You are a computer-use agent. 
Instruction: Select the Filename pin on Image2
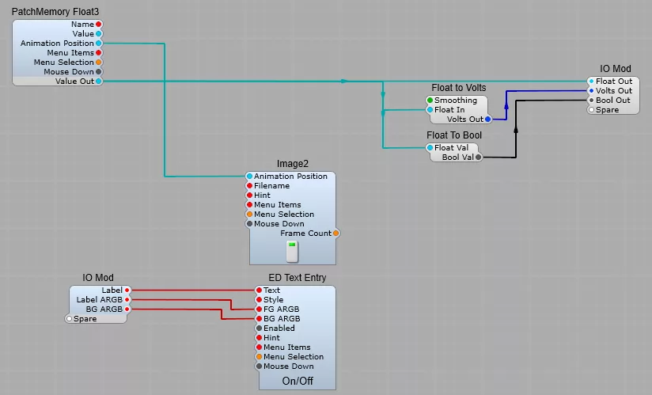click(x=250, y=186)
